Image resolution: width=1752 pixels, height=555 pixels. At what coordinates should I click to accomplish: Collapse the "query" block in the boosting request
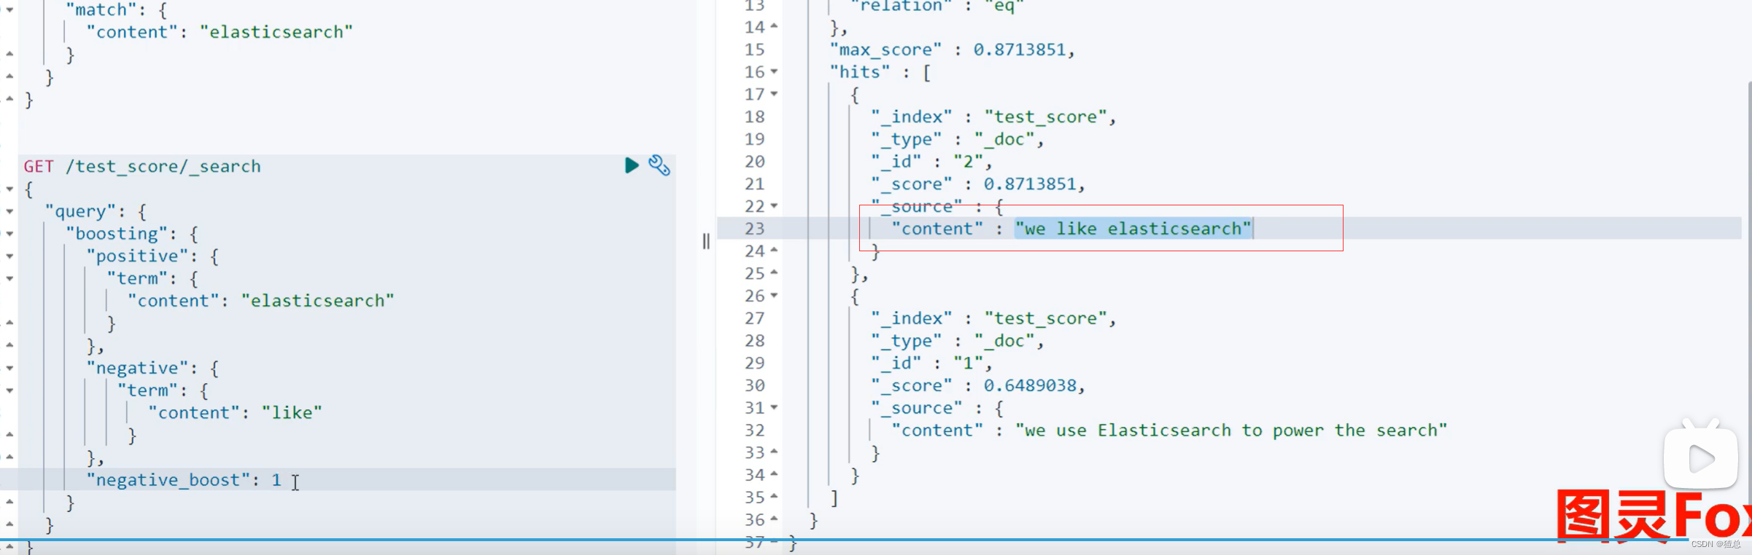(x=9, y=211)
